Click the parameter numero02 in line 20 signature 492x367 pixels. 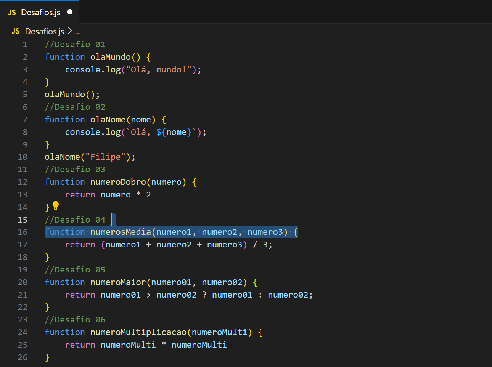[222, 282]
